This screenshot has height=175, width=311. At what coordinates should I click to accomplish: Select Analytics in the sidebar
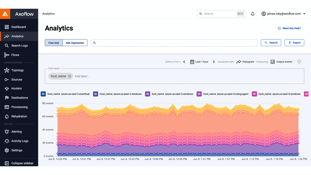[19, 36]
